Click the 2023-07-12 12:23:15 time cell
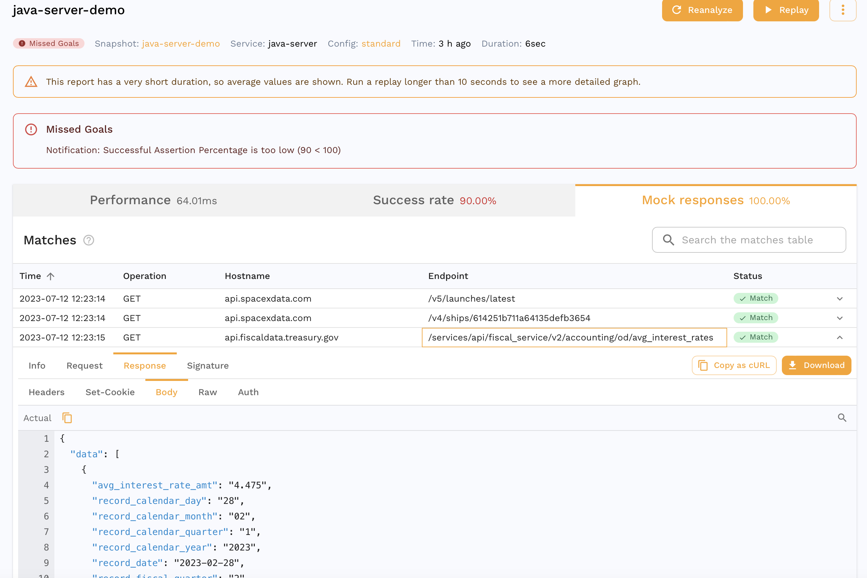Viewport: 867px width, 578px height. click(x=62, y=337)
